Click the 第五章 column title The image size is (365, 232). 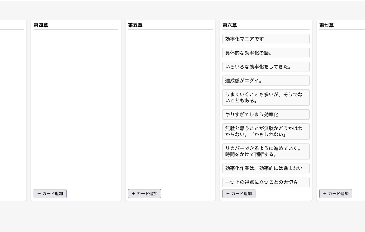(x=135, y=25)
